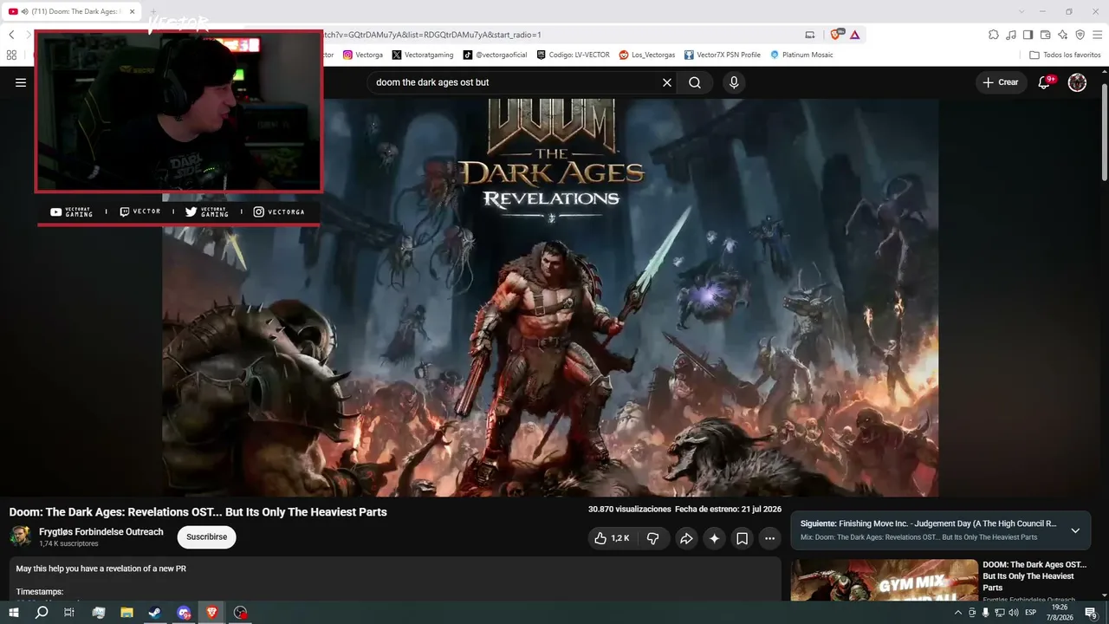
Task: Open the @vectorgaoficial TikTok bookmark
Action: (495, 55)
